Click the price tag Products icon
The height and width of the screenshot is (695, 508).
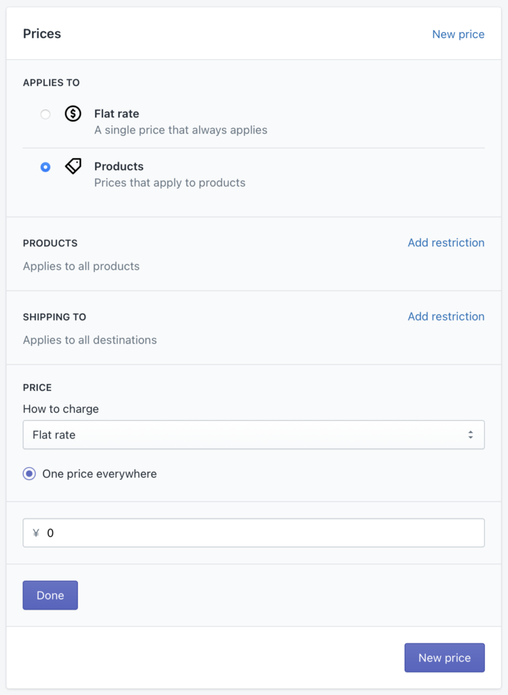[73, 166]
